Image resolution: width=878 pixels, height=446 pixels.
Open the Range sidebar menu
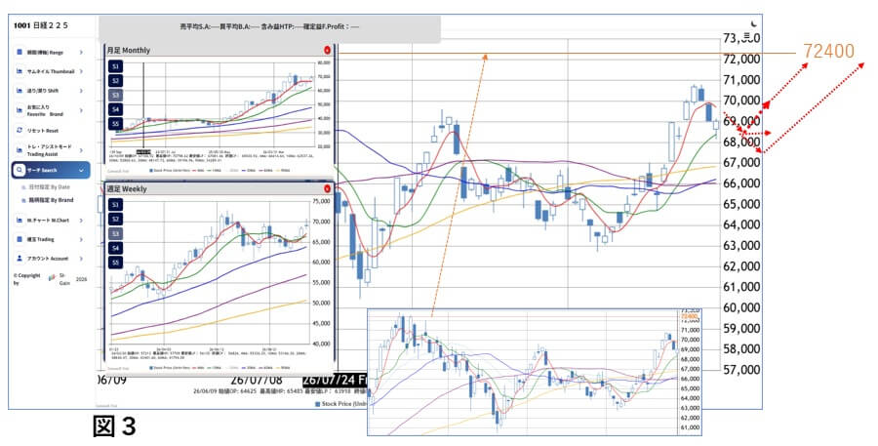click(x=51, y=52)
